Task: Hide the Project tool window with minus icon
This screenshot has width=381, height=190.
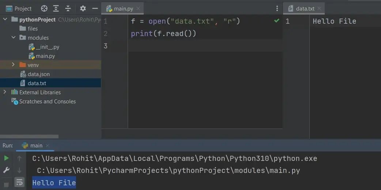Action: pyautogui.click(x=95, y=8)
